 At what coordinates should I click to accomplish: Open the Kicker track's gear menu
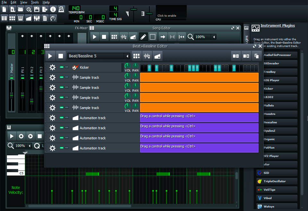click(x=52, y=67)
